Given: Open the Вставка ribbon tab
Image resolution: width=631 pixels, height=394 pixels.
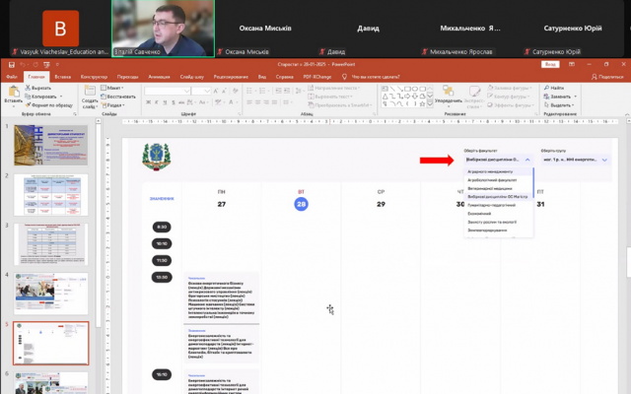Looking at the screenshot, I should 62,76.
